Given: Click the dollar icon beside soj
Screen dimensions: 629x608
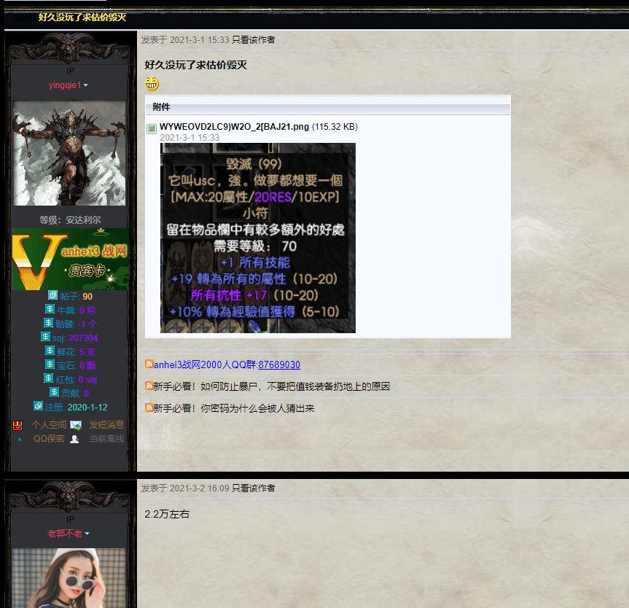Looking at the screenshot, I should tap(45, 337).
